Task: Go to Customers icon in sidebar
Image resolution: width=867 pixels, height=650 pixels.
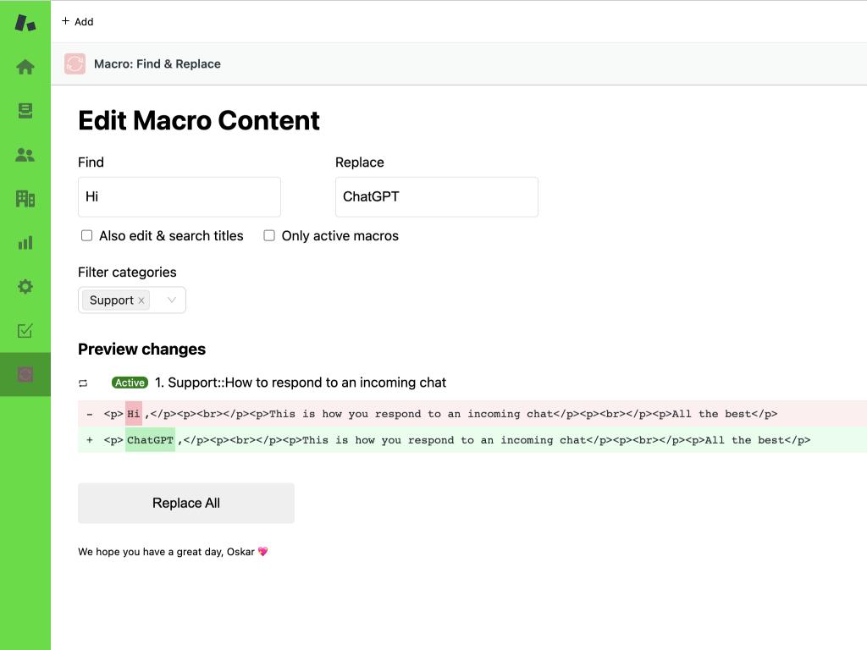Action: pos(25,155)
